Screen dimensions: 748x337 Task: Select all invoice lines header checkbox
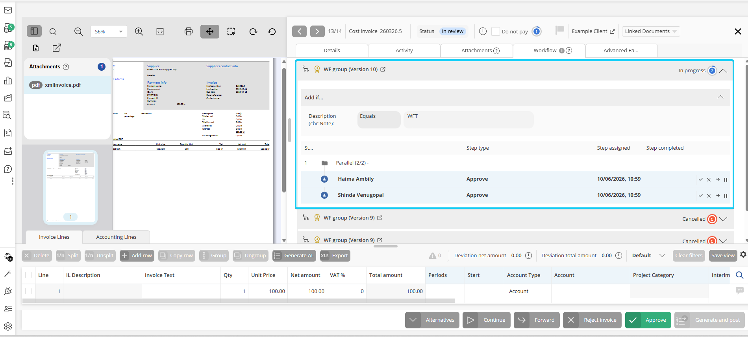(x=28, y=275)
